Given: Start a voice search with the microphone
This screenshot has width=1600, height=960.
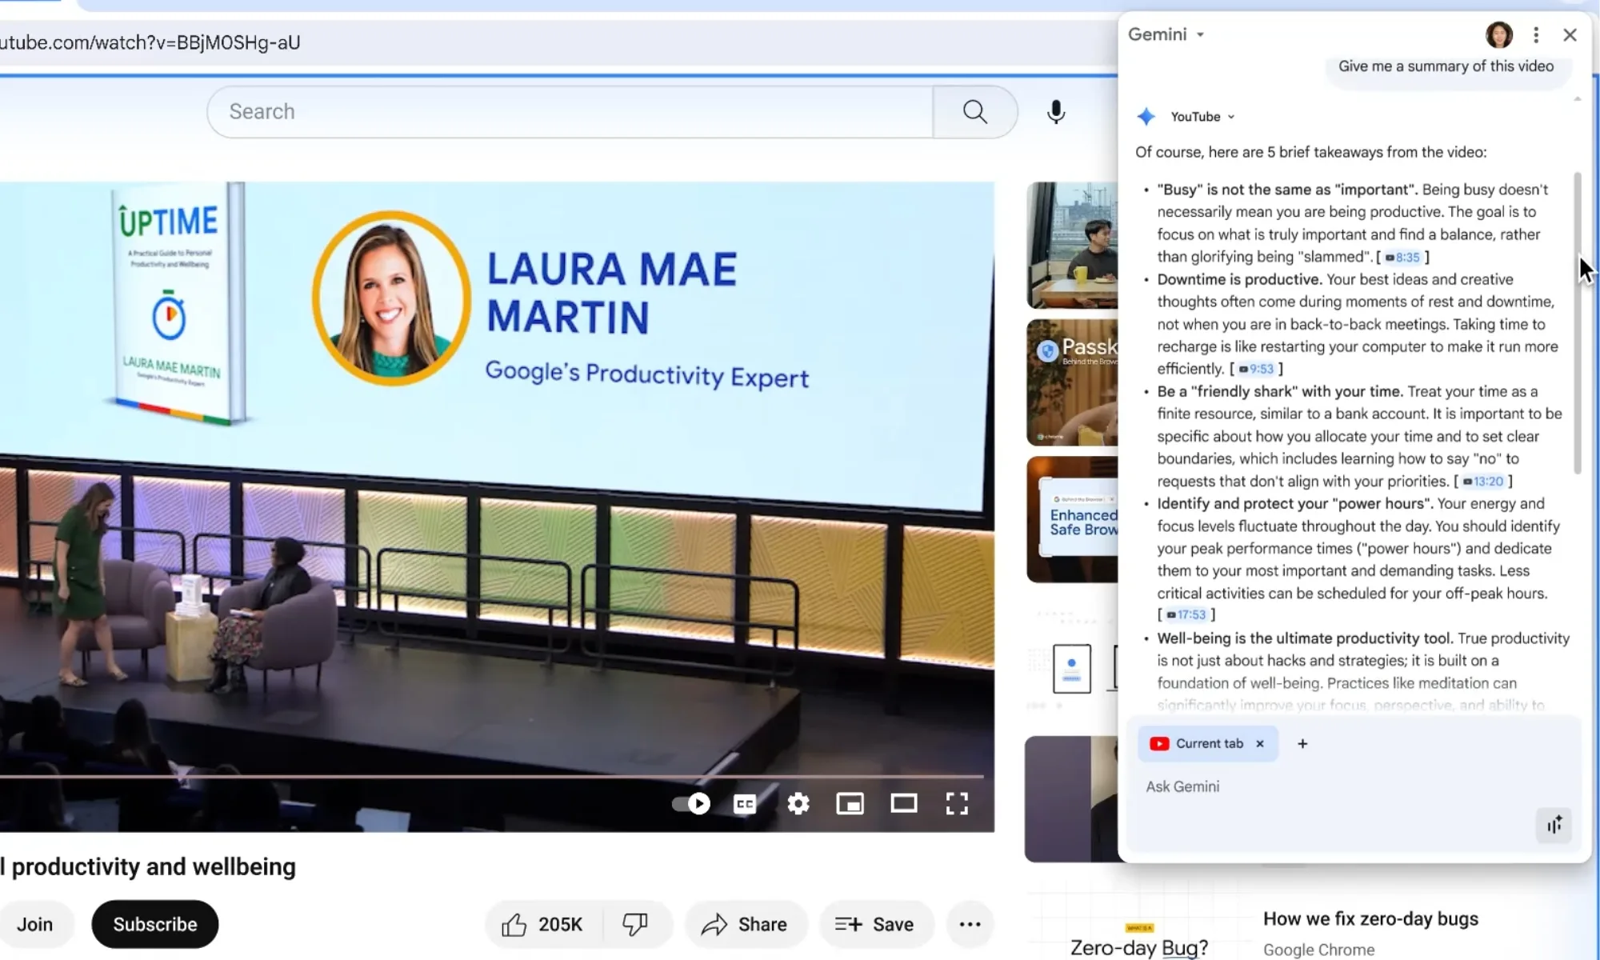Looking at the screenshot, I should click(x=1055, y=111).
